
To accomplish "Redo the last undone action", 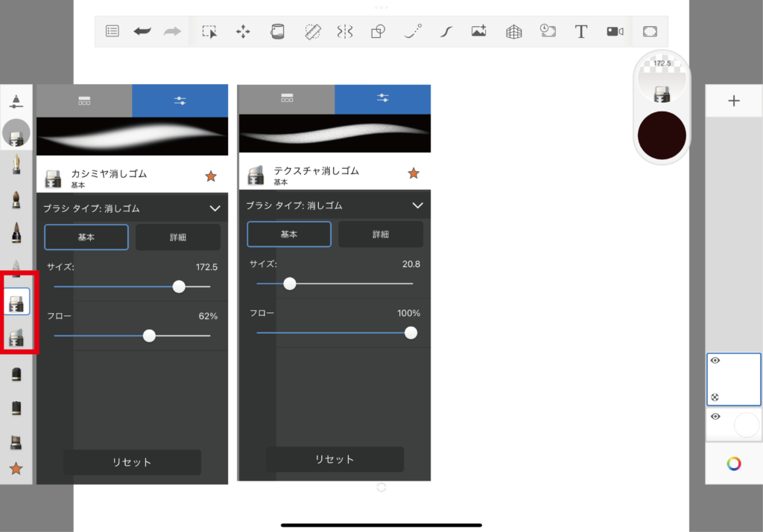I will 172,31.
